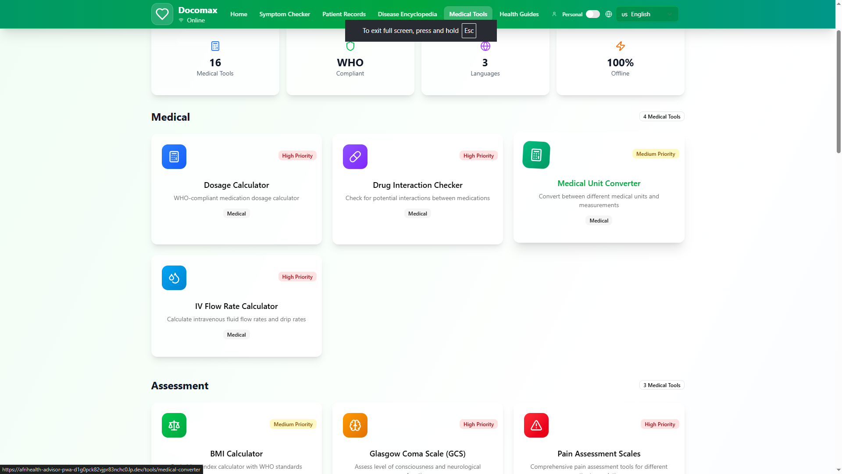Click the orange Glasgow Coma Scale brain icon
This screenshot has width=842, height=474.
[355, 425]
